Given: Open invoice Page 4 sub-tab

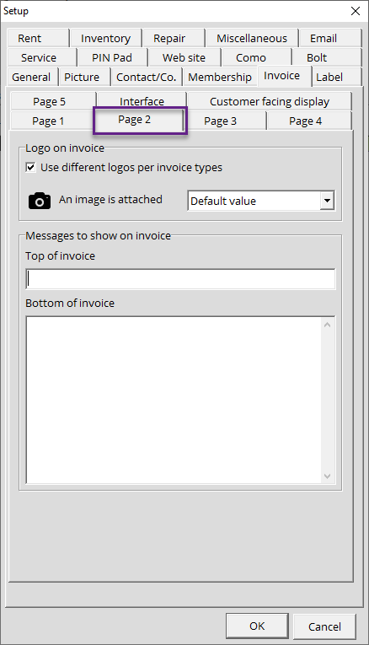Looking at the screenshot, I should tap(309, 121).
